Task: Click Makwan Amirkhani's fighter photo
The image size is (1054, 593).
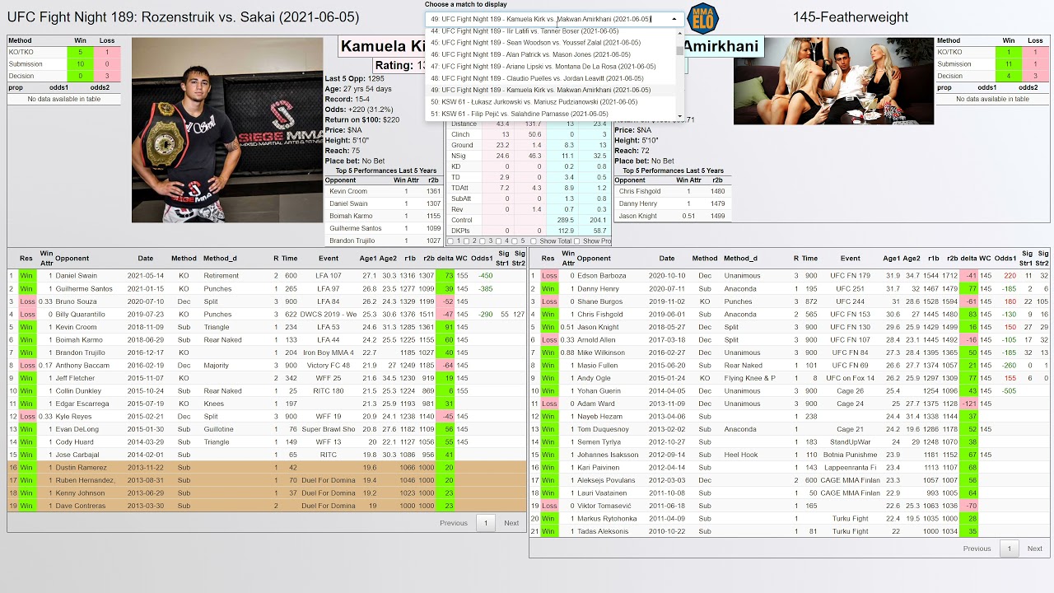Action: 833,81
